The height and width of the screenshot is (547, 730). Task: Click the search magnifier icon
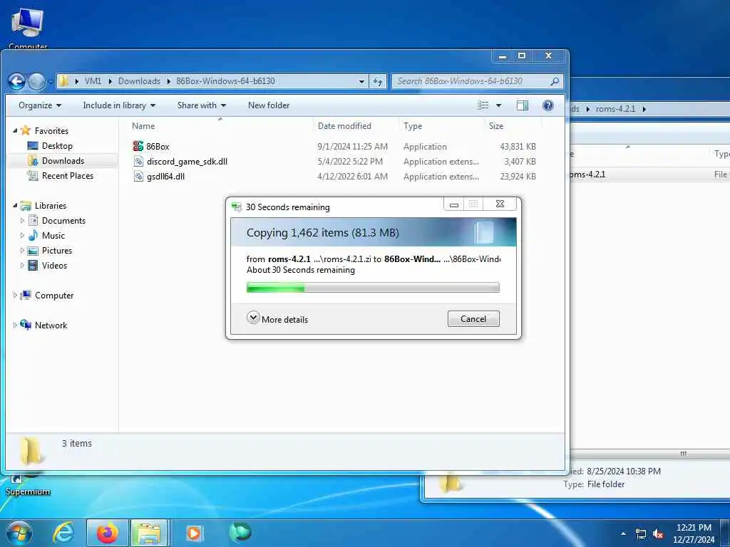[555, 81]
